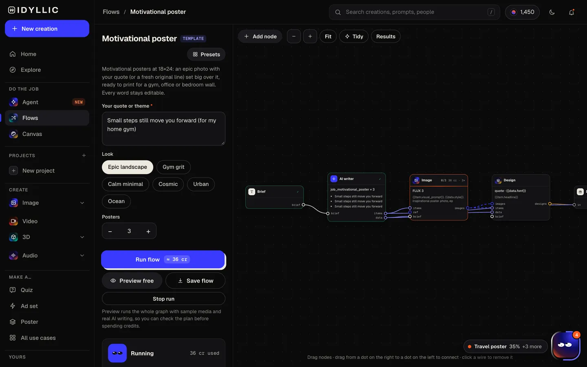Increase the posters count

coord(148,231)
